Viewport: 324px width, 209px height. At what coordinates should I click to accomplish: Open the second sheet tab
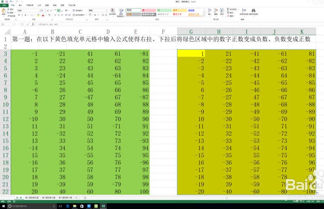tap(31, 198)
